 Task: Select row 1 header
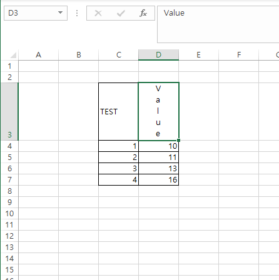point(9,66)
